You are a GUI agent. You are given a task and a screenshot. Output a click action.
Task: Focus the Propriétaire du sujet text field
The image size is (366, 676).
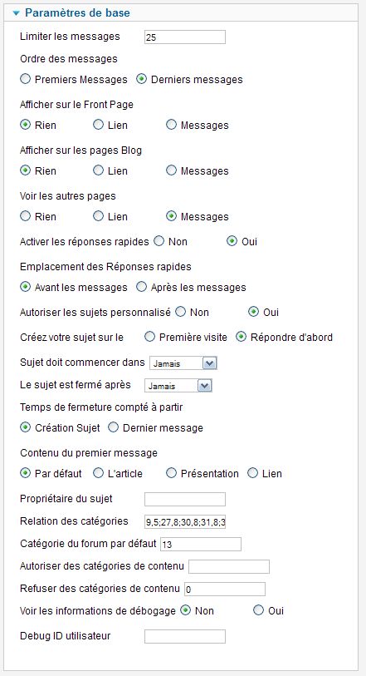coord(185,499)
